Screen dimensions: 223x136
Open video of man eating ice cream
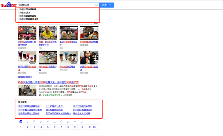click(x=89, y=57)
